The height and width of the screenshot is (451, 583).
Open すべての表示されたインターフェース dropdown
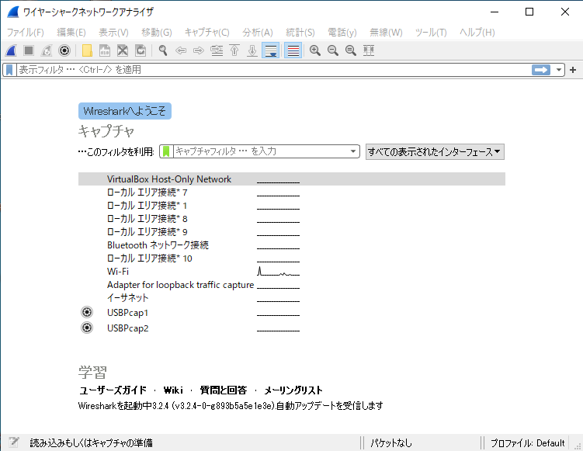[x=435, y=152]
